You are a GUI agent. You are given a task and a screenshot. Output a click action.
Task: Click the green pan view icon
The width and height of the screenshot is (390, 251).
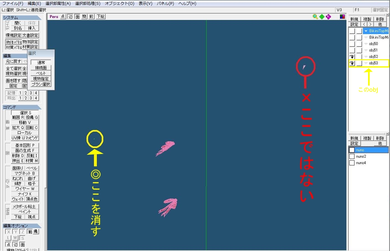click(322, 17)
